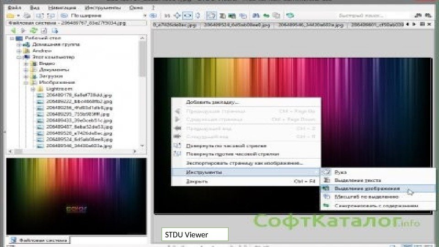
Task: Click the image preview thumbnail in left panel
Action: pos(76,196)
